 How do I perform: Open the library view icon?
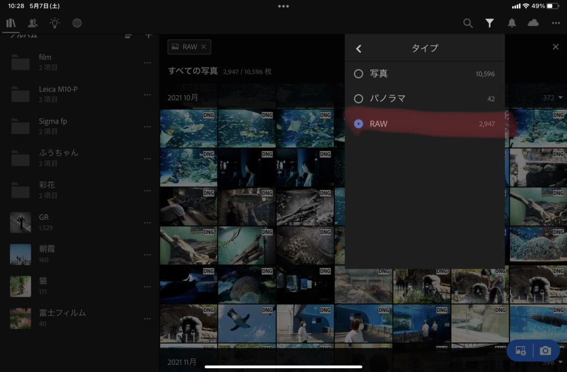tap(11, 23)
